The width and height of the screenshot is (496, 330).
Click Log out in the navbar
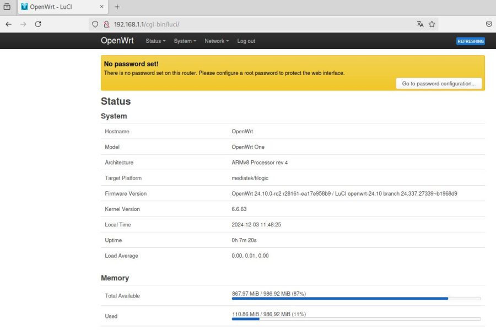[x=246, y=41]
